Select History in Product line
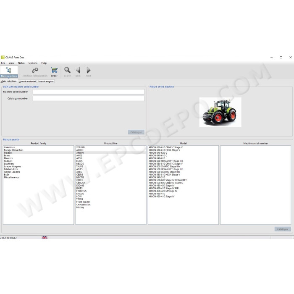Viewport: 294px width, 294px height. (111, 207)
